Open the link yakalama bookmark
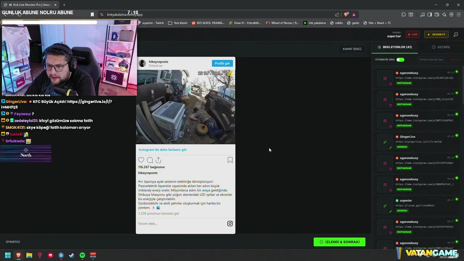The width and height of the screenshot is (464, 261). coord(315,23)
